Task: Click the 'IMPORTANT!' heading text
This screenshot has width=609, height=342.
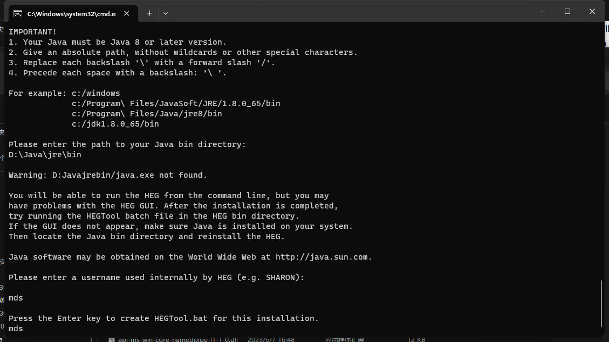Action: (32, 32)
